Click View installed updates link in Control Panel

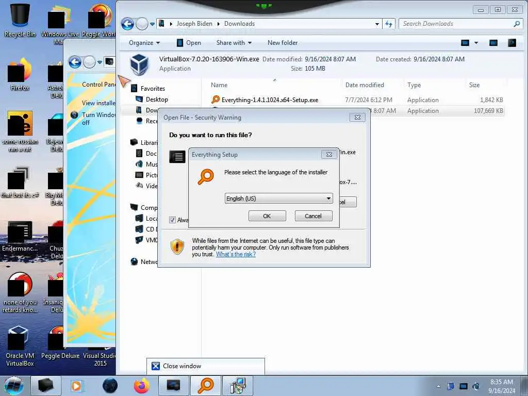coord(98,103)
